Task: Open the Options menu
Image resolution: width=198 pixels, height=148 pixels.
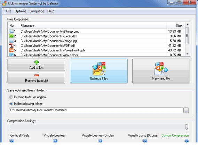Action: [x=20, y=11]
